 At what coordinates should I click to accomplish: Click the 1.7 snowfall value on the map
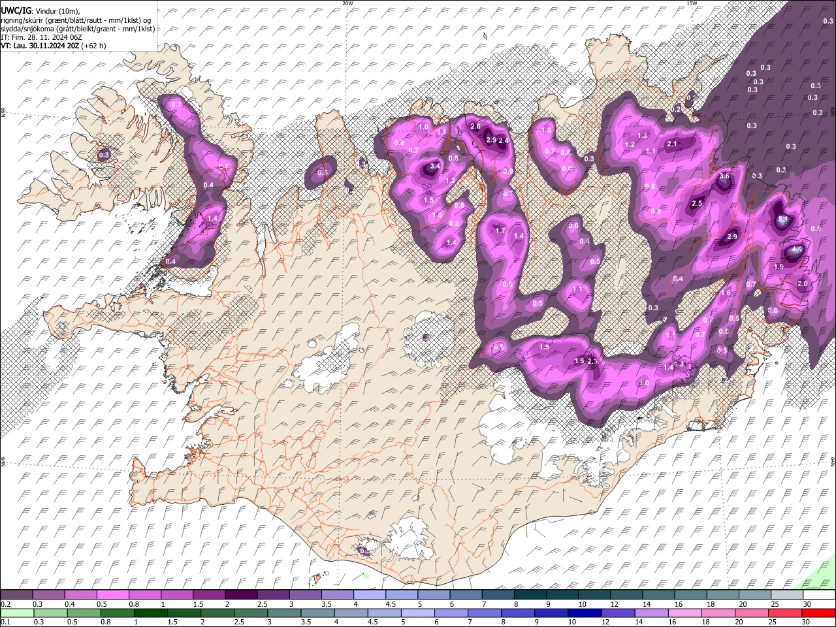pyautogui.click(x=501, y=231)
